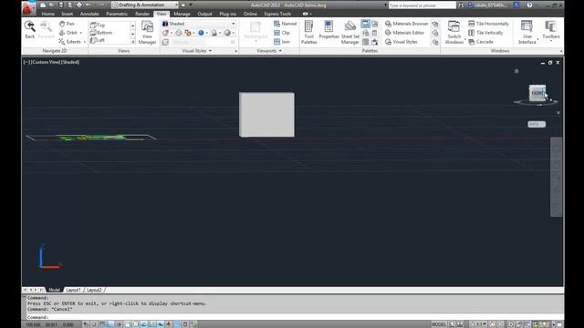The image size is (584, 328).
Task: Open the Visual Styles palette manager
Action: pyautogui.click(x=401, y=42)
